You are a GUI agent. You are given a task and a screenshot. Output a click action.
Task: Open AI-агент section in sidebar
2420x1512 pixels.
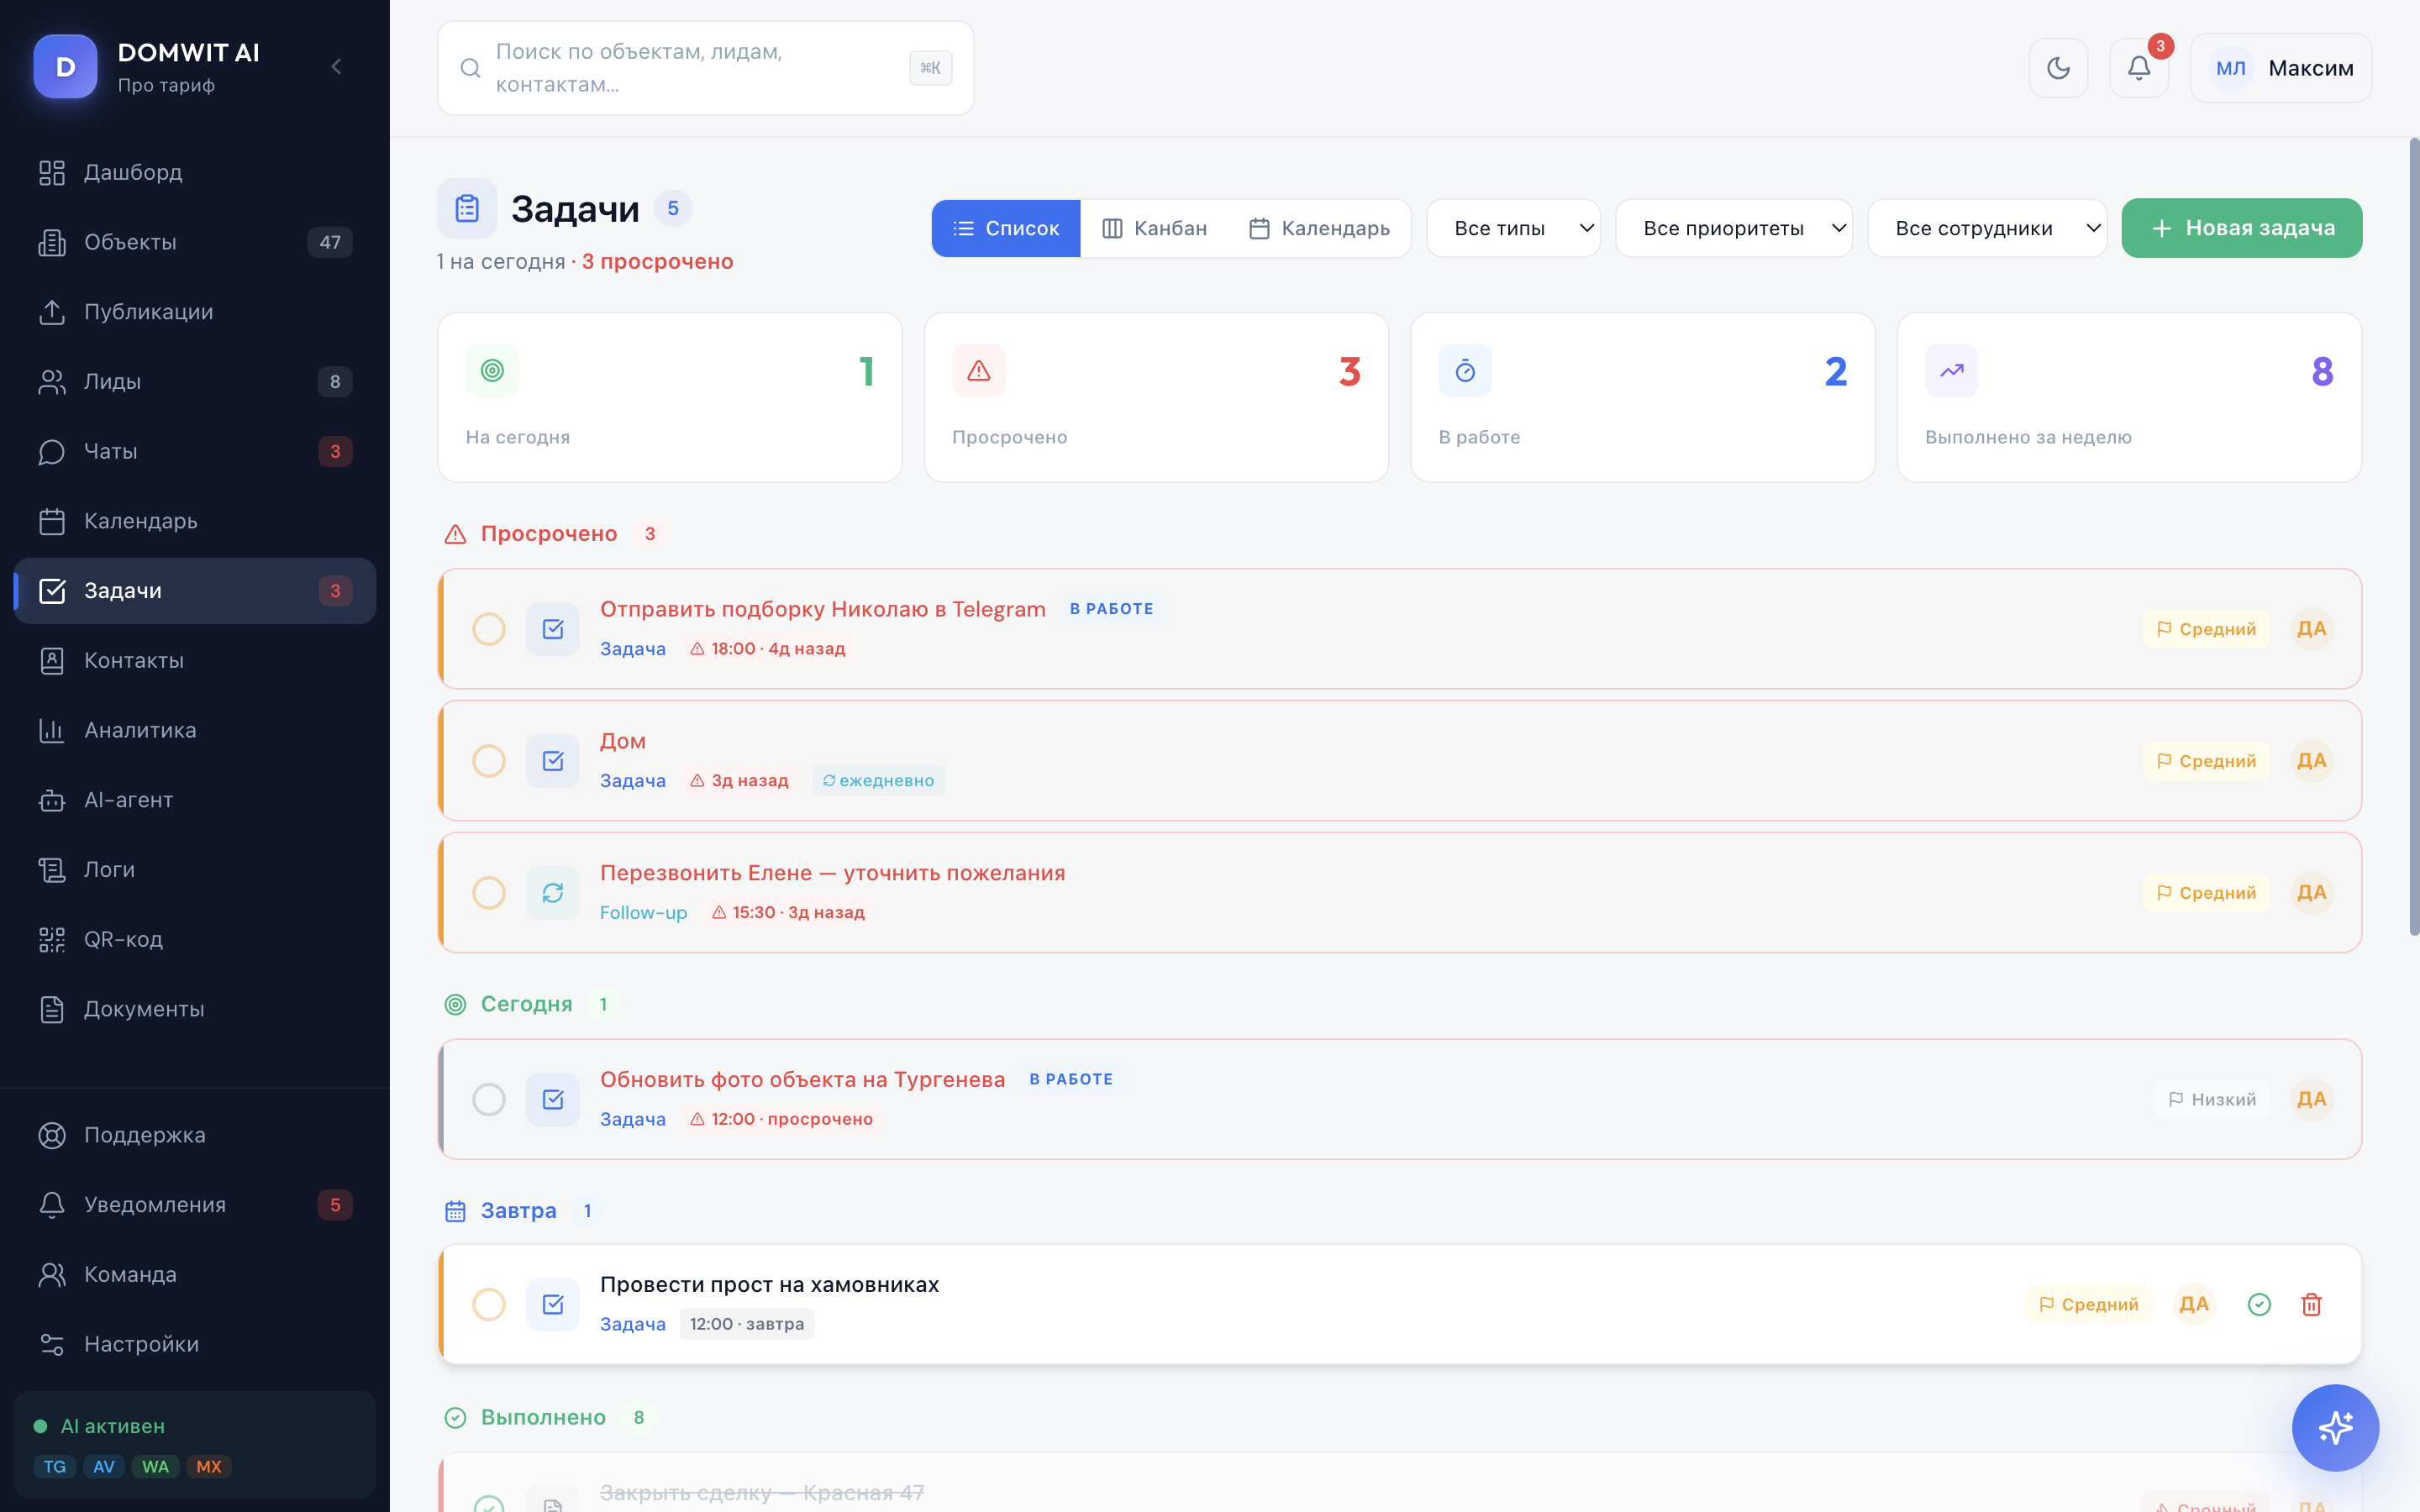(128, 800)
